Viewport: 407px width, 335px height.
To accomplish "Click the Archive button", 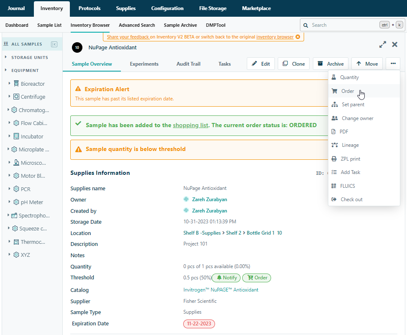I will (x=331, y=64).
